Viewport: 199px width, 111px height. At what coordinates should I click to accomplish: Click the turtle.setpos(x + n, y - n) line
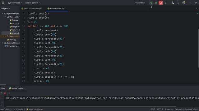(x=54, y=77)
